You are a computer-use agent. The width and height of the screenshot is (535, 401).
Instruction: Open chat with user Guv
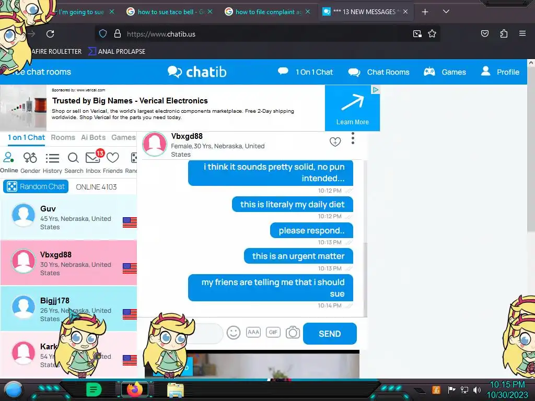pyautogui.click(x=68, y=217)
